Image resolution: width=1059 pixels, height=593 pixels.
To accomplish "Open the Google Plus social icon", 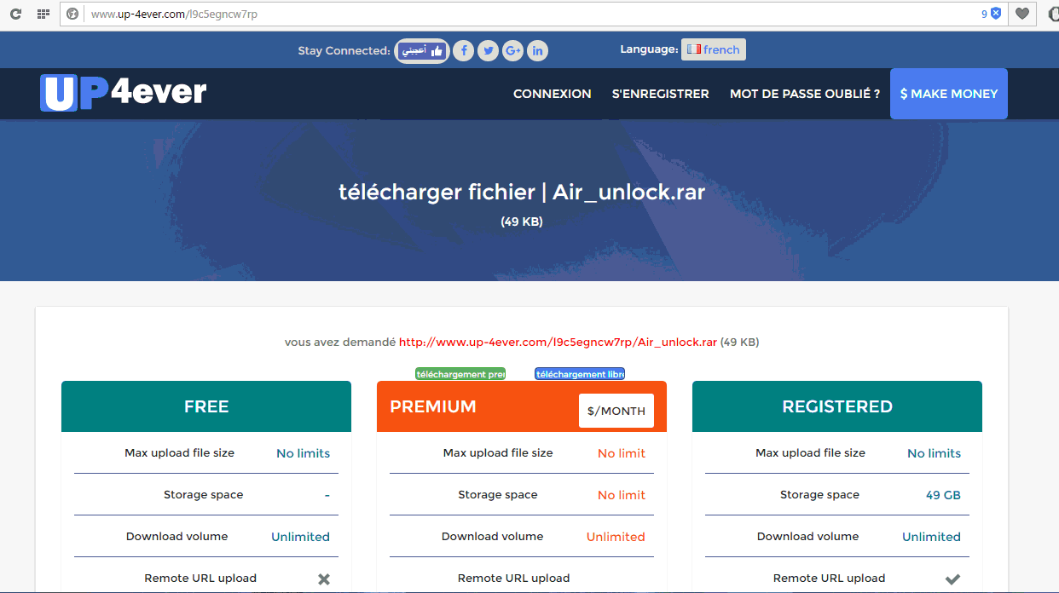I will click(512, 51).
